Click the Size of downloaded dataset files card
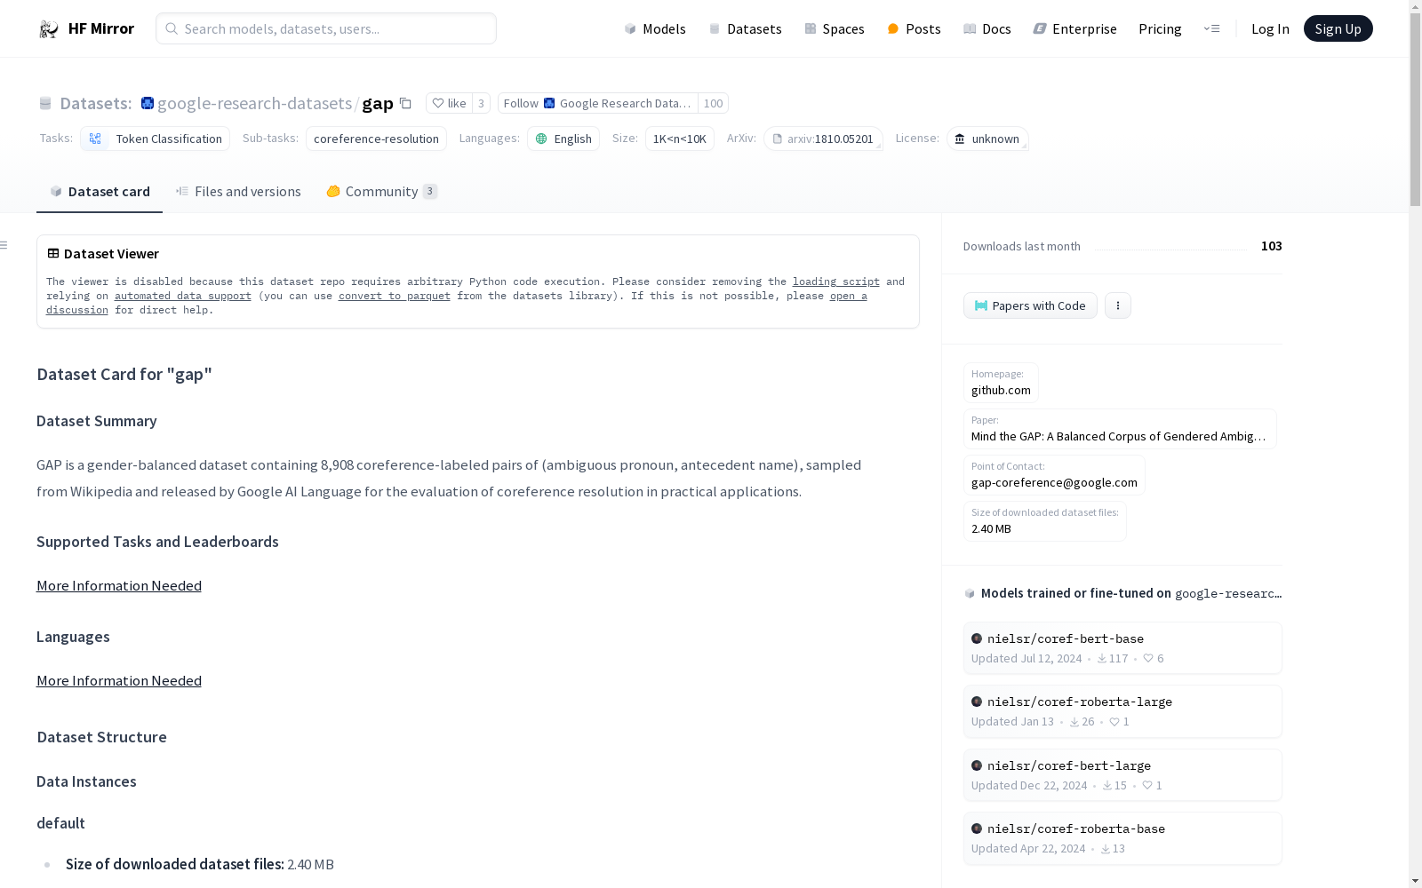This screenshot has height=888, width=1422. click(1045, 521)
